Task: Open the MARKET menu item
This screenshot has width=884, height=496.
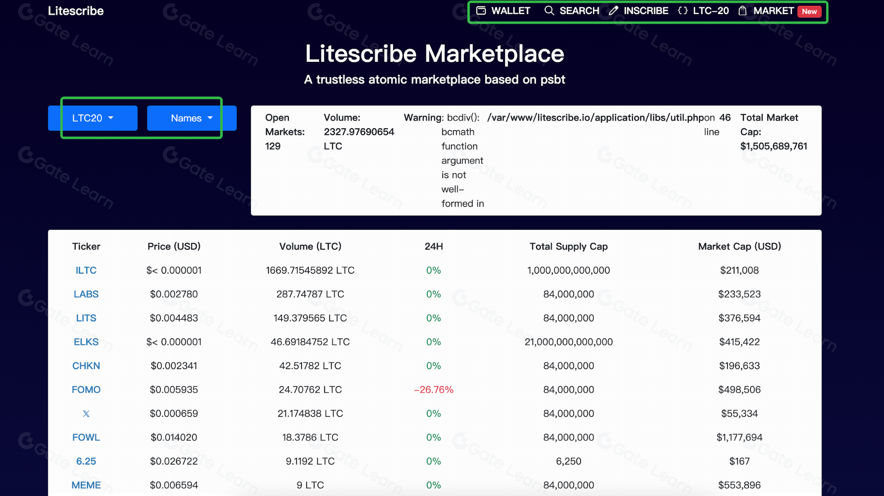Action: (x=773, y=11)
